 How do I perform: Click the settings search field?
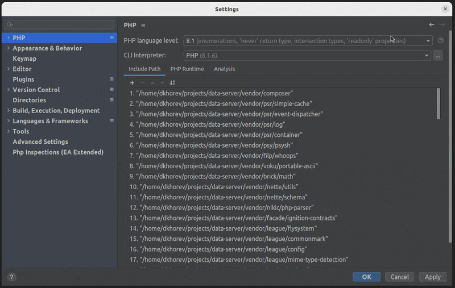click(x=60, y=24)
